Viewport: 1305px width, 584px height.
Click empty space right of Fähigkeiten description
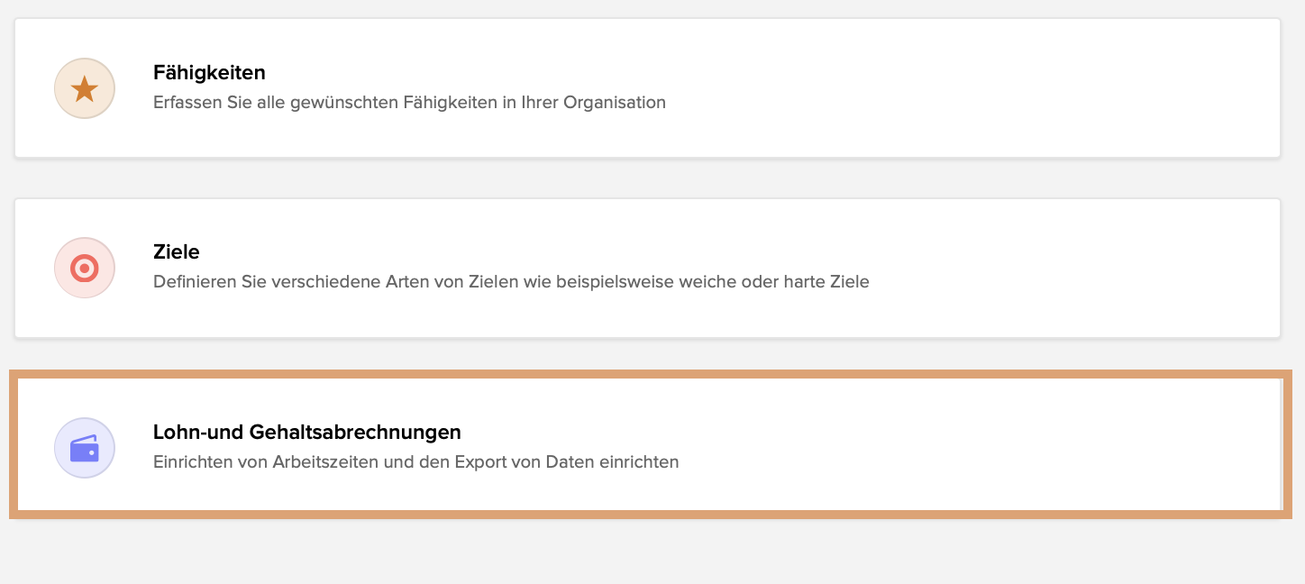[973, 102]
